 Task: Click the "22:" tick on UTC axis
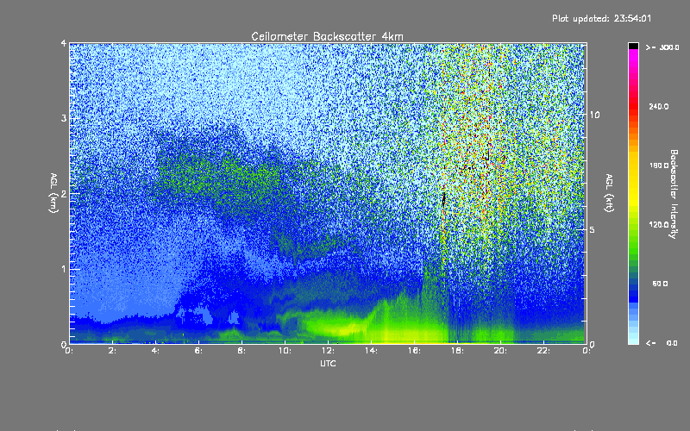tap(543, 351)
